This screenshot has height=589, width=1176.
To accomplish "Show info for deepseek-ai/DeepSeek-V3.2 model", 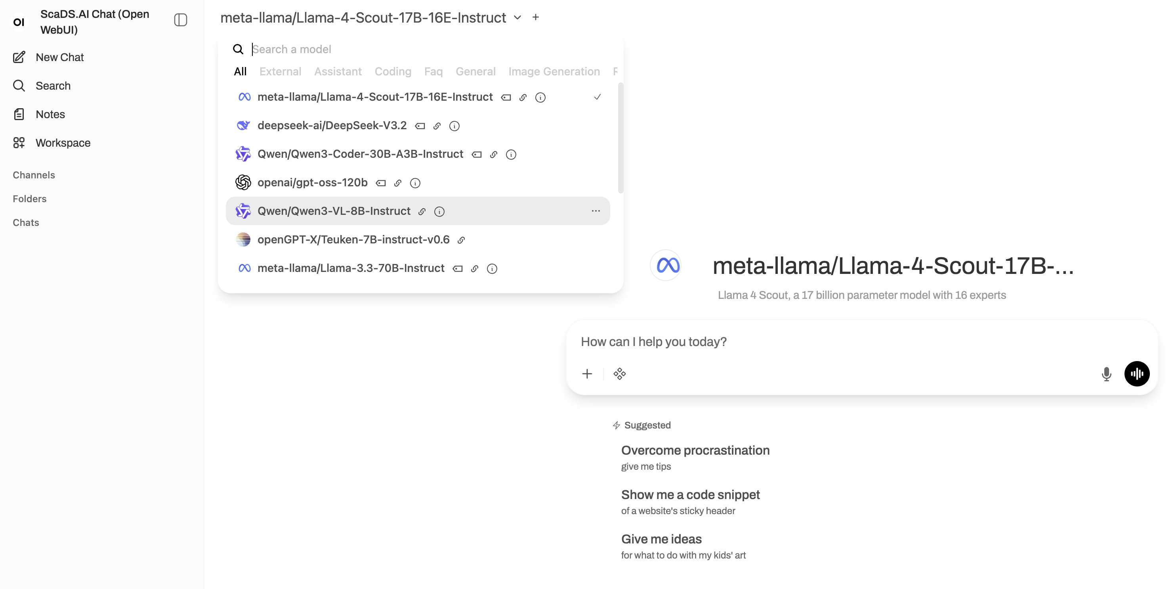I will pos(454,126).
